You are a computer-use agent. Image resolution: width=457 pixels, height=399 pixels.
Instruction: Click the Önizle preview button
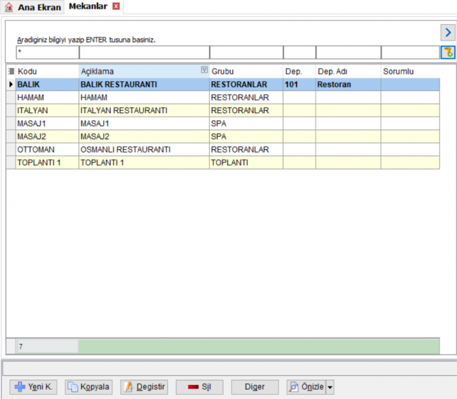306,387
